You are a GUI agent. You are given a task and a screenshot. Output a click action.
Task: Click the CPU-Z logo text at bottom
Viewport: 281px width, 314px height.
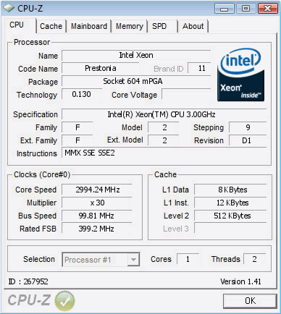click(29, 300)
